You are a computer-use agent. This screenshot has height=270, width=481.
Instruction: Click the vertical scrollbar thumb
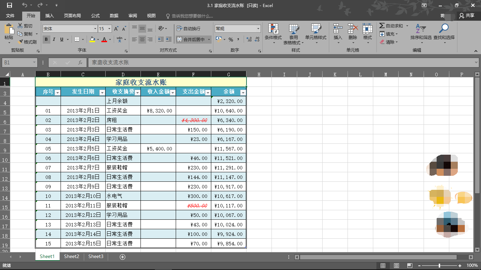(477, 135)
